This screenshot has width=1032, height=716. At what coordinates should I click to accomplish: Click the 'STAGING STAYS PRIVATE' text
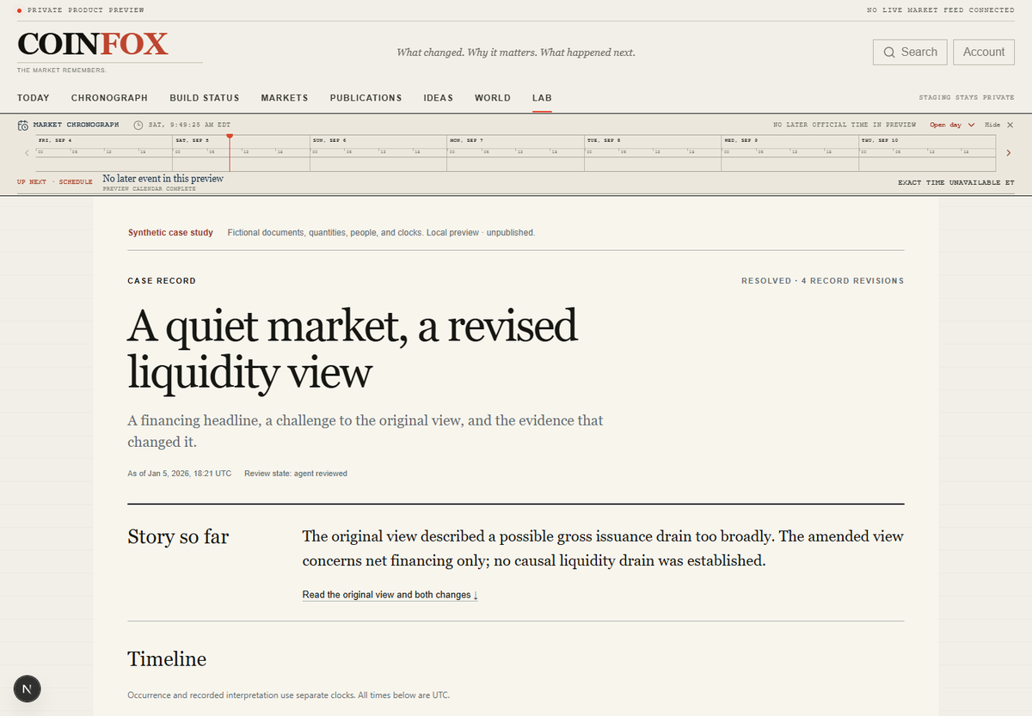click(x=967, y=98)
